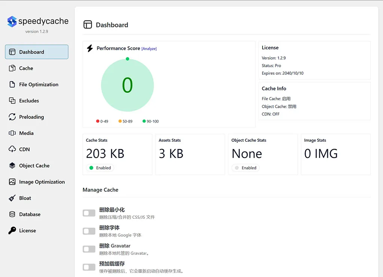Click the File Optimization page icon
This screenshot has width=383, height=277.
tap(12, 84)
